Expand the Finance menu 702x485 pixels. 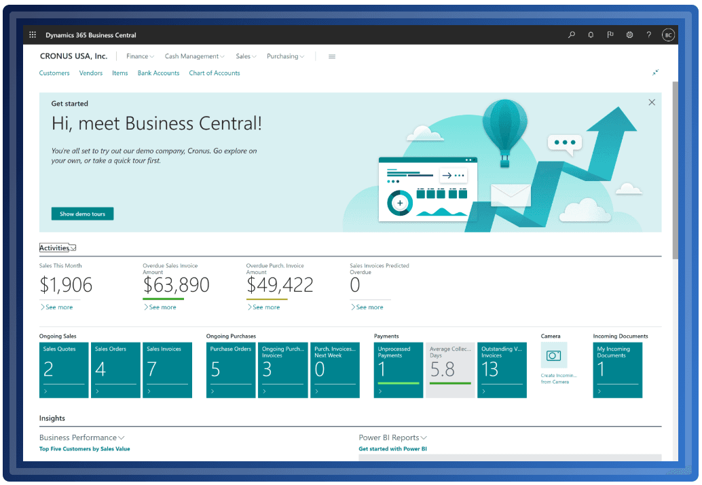pos(140,56)
